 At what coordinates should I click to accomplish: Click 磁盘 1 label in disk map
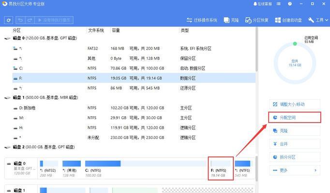coord(19,191)
